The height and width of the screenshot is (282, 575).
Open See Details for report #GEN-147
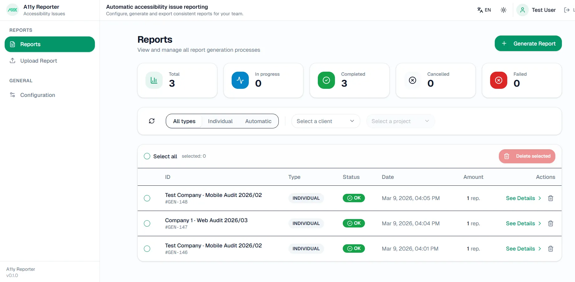[x=523, y=223]
